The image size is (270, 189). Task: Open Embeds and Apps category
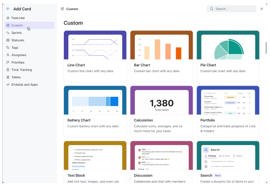[x=29, y=84]
